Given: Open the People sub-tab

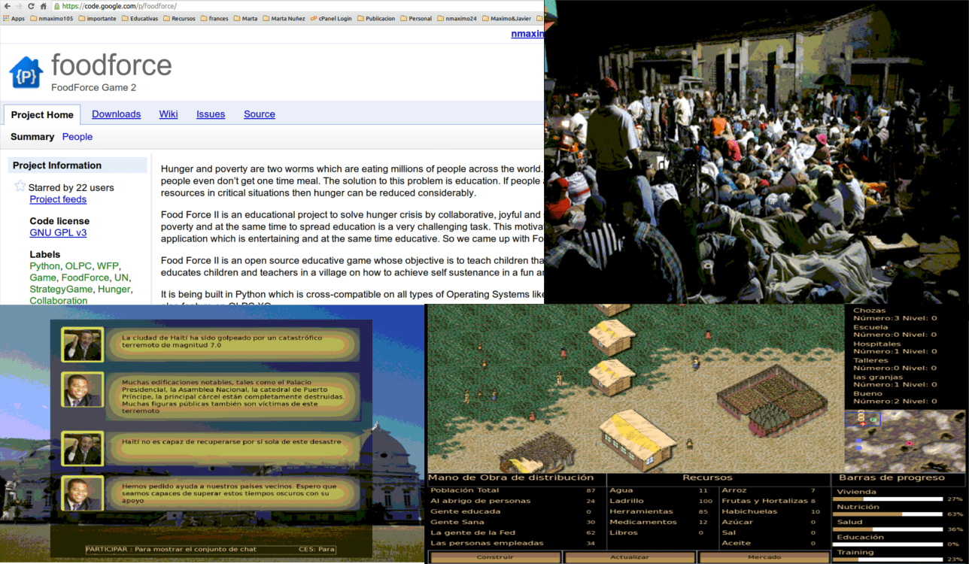Looking at the screenshot, I should coord(77,137).
